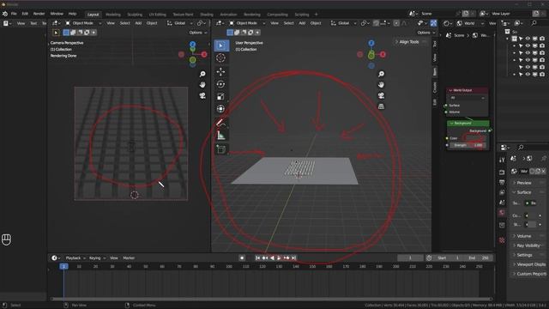Open Object Mode dropdown in left viewport
This screenshot has height=309, width=549.
(x=83, y=23)
